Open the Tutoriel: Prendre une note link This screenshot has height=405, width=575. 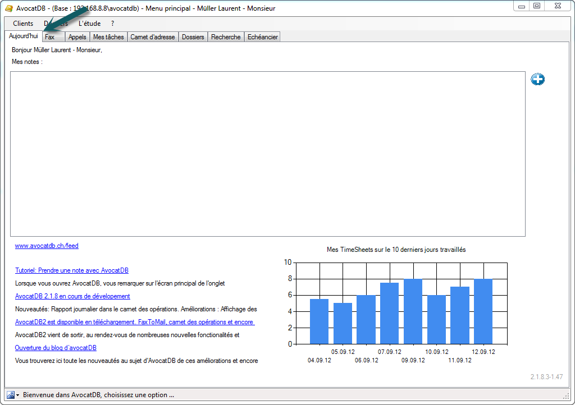[71, 270]
